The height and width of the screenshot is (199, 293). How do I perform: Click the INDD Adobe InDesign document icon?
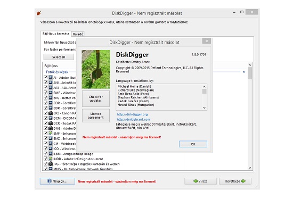pyautogui.click(x=51, y=159)
